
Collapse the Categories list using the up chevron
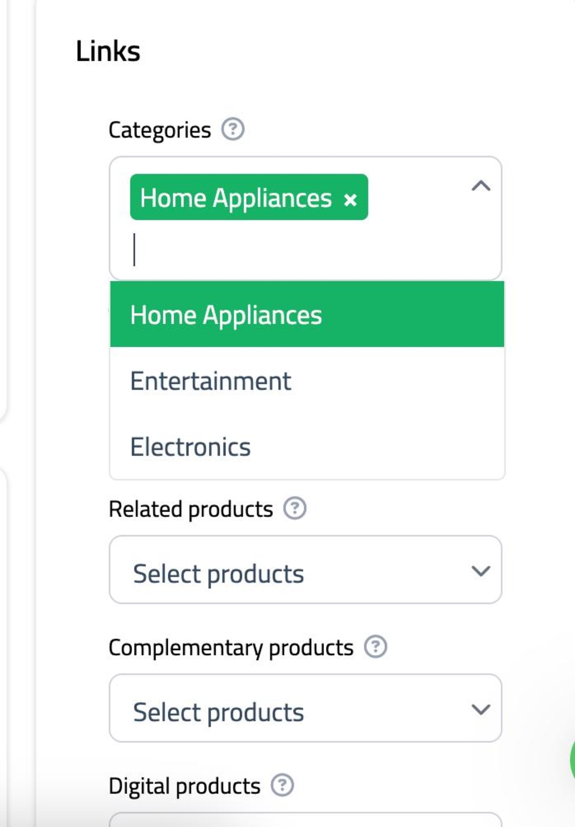click(481, 186)
